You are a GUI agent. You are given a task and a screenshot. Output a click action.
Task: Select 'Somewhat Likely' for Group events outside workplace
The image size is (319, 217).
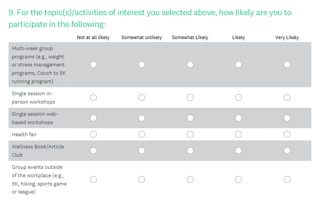pyautogui.click(x=190, y=179)
